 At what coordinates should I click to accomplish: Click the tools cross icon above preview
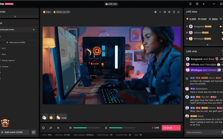169,12
